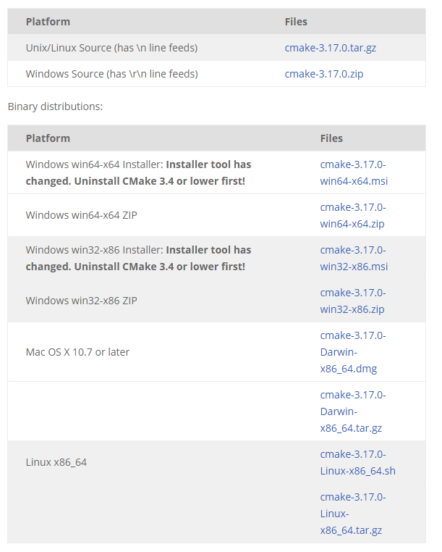
Task: Select the 'Windows Source (has \r\n line feeds)' text
Action: coord(112,74)
